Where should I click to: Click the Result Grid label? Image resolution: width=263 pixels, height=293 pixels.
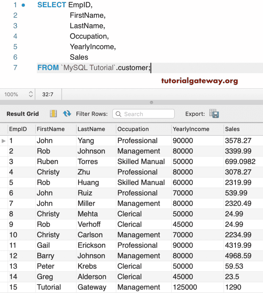22,114
